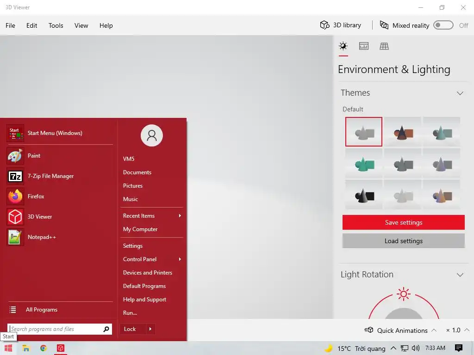Open the notification center icon
The height and width of the screenshot is (355, 474).
459,349
